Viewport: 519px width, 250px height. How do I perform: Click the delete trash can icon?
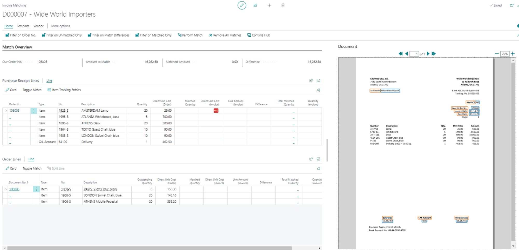(x=283, y=5)
